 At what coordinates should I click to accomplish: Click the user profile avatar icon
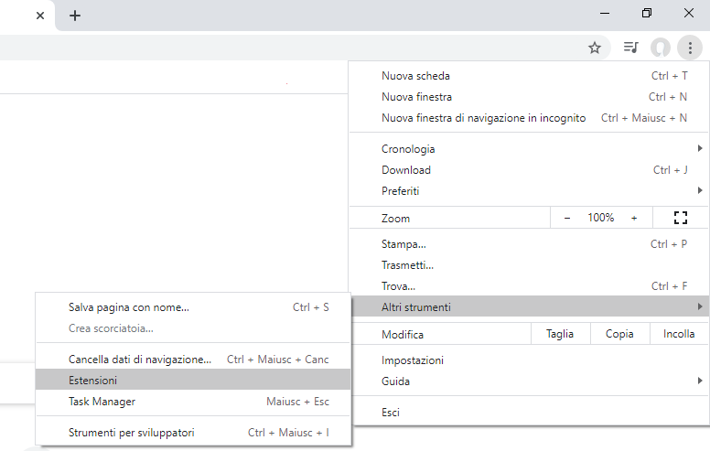(660, 48)
